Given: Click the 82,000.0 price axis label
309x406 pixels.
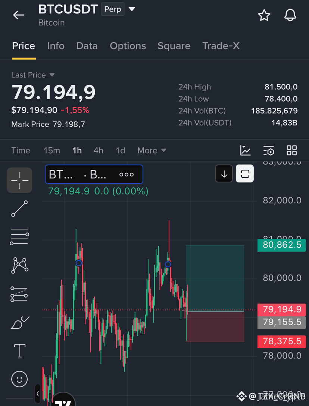Looking at the screenshot, I should tap(282, 201).
